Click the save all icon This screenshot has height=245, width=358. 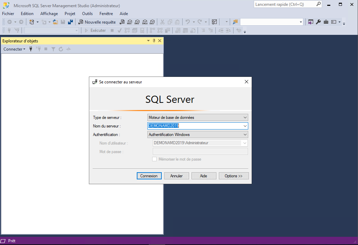(70, 22)
